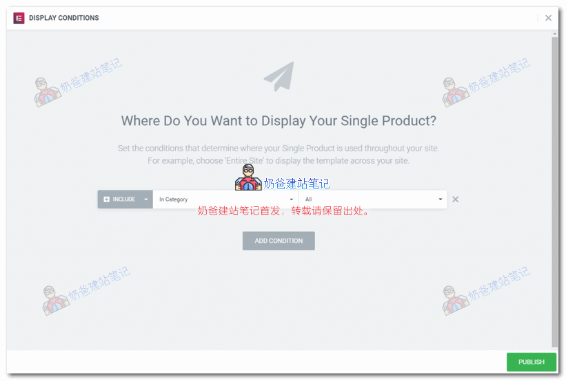
Task: Open the Include dropdown
Action: click(125, 199)
